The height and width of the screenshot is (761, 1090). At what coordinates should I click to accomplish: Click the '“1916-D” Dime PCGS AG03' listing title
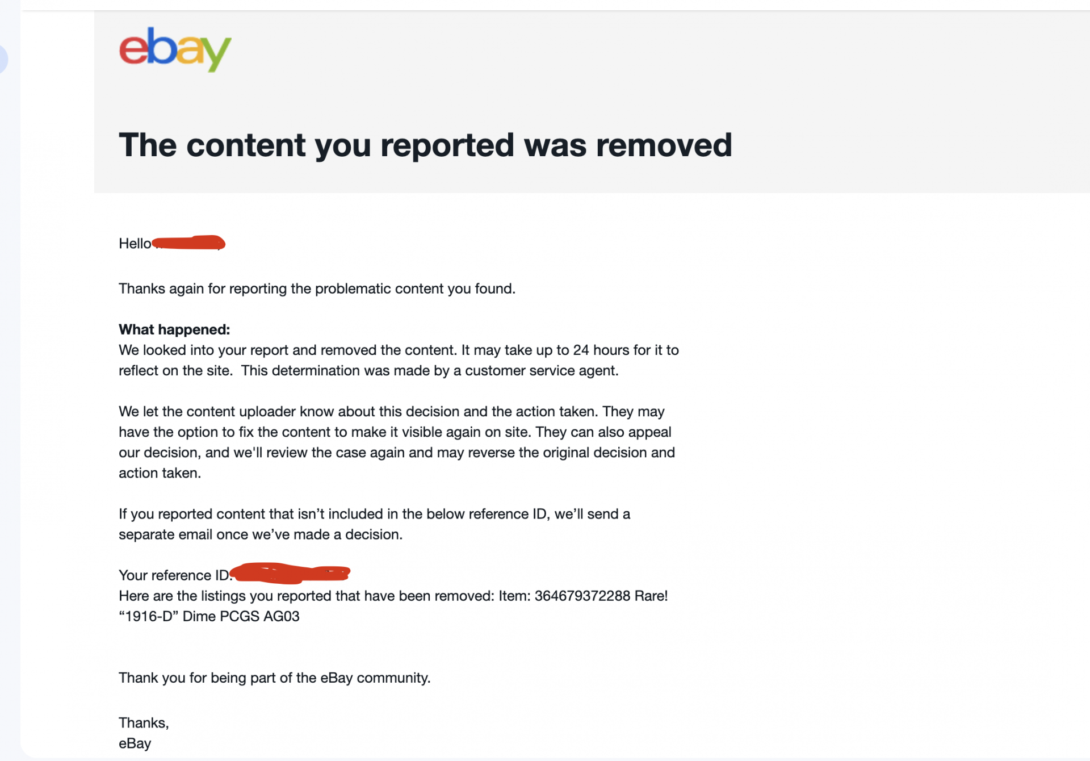click(x=209, y=616)
